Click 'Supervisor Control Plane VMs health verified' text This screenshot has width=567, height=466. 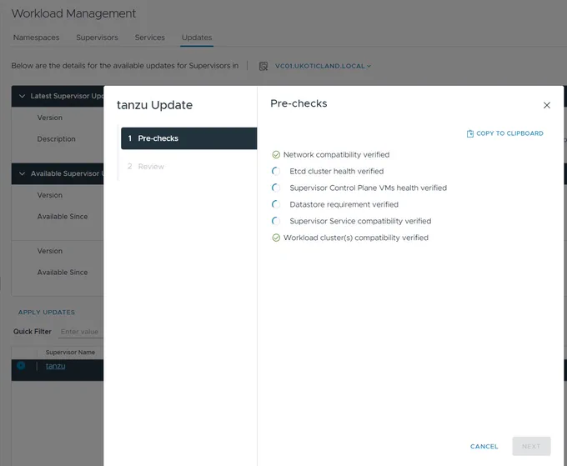point(368,188)
